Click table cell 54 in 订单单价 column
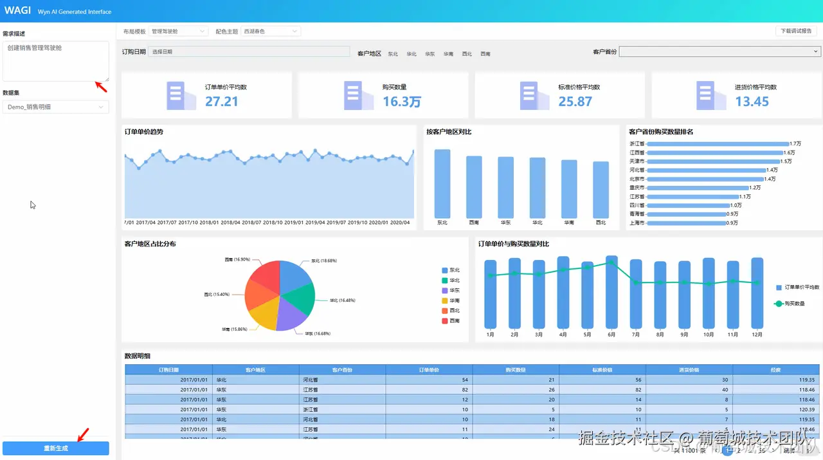The image size is (823, 460). point(429,380)
